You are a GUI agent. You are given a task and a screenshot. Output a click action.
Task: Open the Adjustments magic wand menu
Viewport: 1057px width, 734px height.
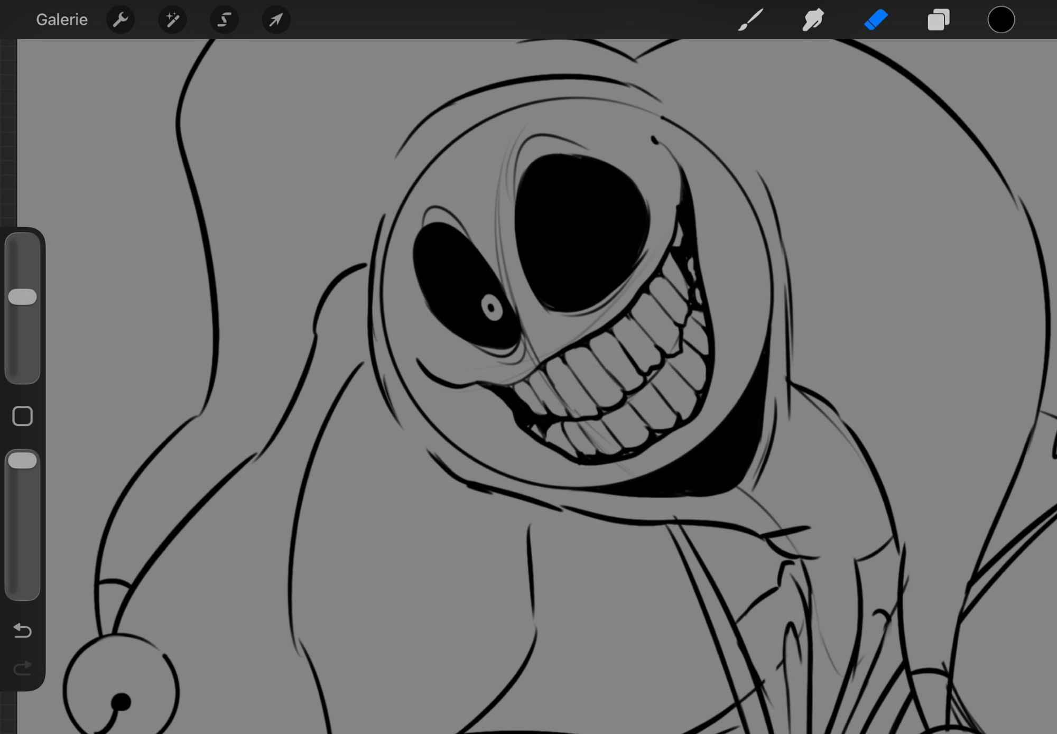[172, 20]
